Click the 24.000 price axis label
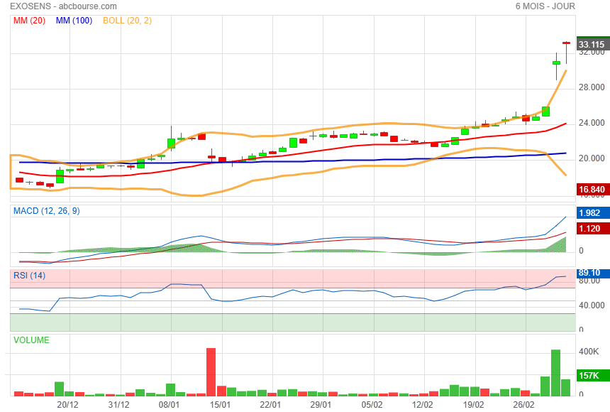Viewport: 610px width, 412px height. coord(592,123)
